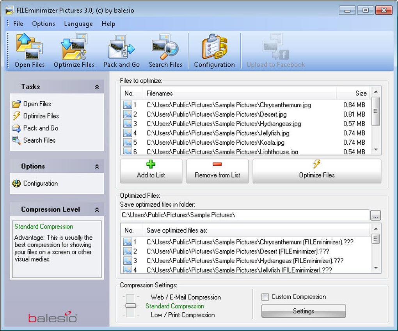
Task: Click the Upload to Facebook toolbar icon
Action: click(275, 47)
